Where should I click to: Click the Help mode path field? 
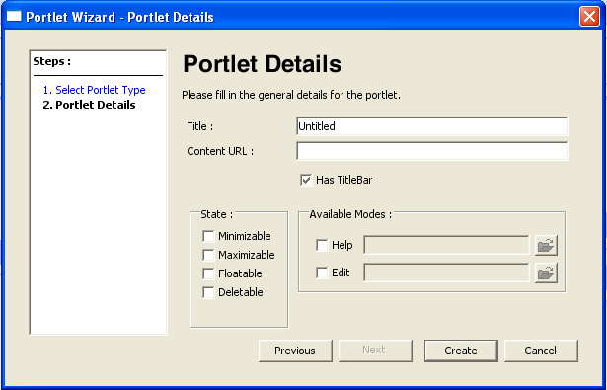coord(446,245)
